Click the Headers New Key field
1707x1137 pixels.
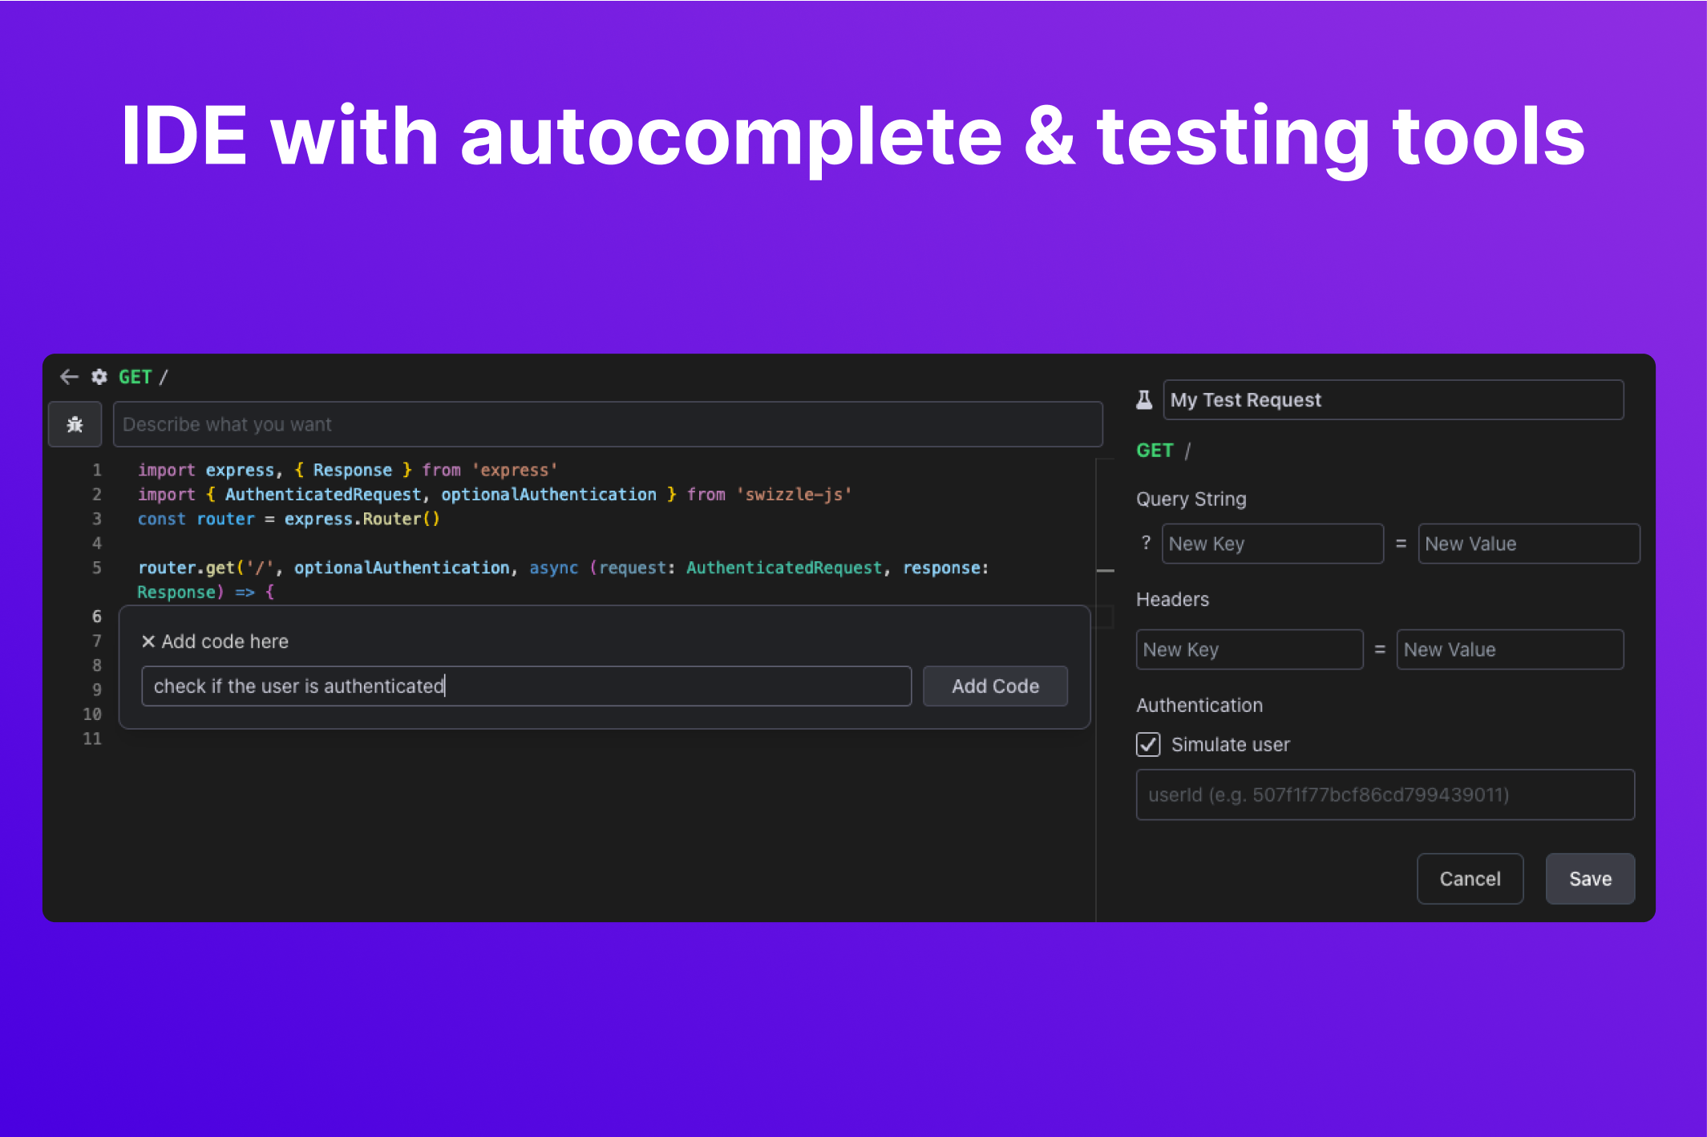[x=1249, y=649]
